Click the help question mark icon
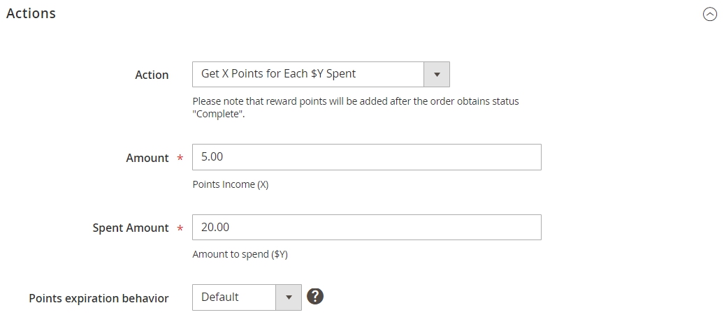The height and width of the screenshot is (317, 724). click(315, 296)
